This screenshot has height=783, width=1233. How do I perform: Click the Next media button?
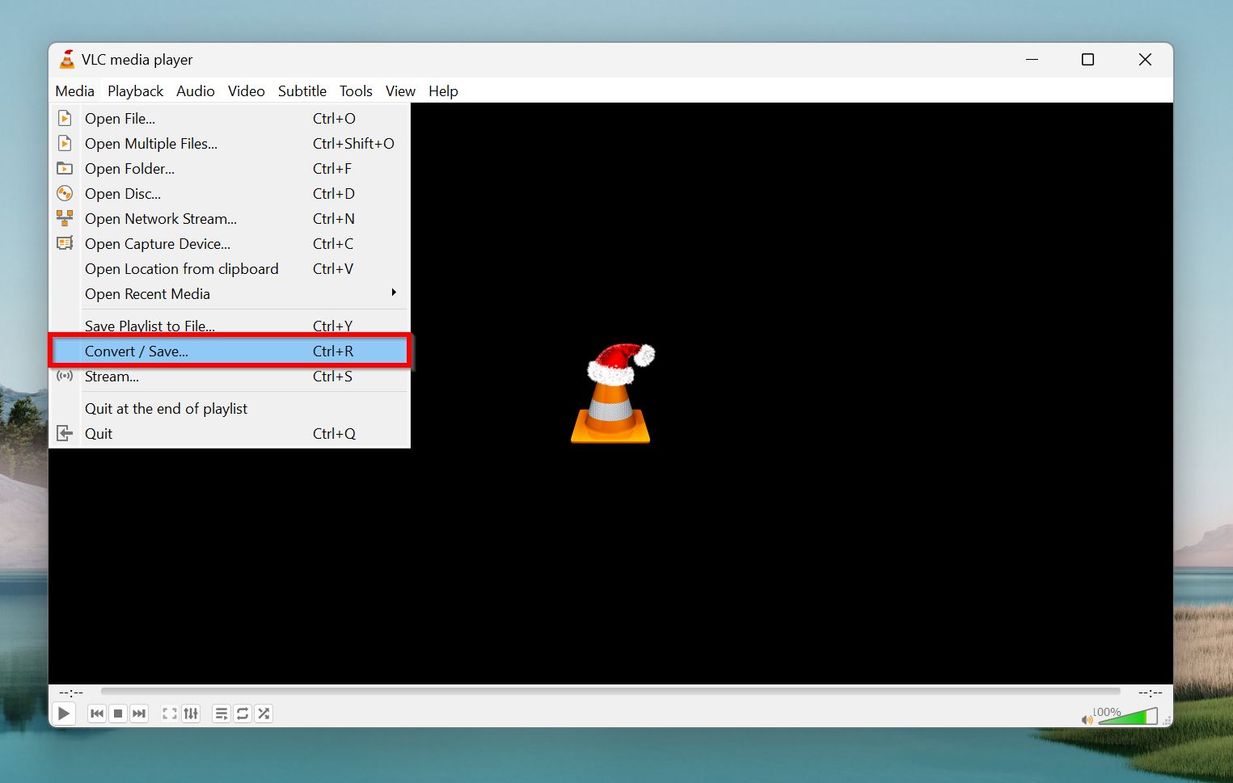(139, 714)
